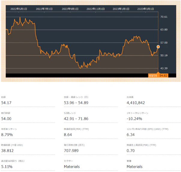Viewport: 181px width, 172px height.
Task: Click the 03/31 date tag below chart
Action: point(153,75)
